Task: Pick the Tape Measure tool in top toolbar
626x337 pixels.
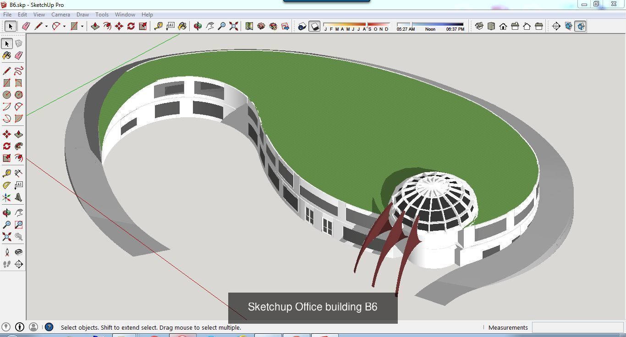Action: coord(158,26)
